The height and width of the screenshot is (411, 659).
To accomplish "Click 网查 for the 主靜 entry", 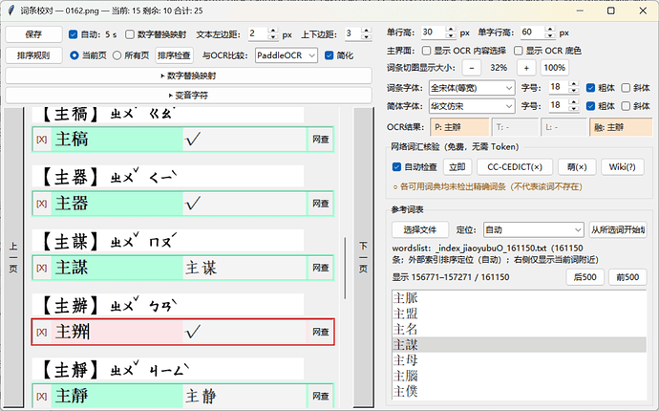I will point(320,397).
